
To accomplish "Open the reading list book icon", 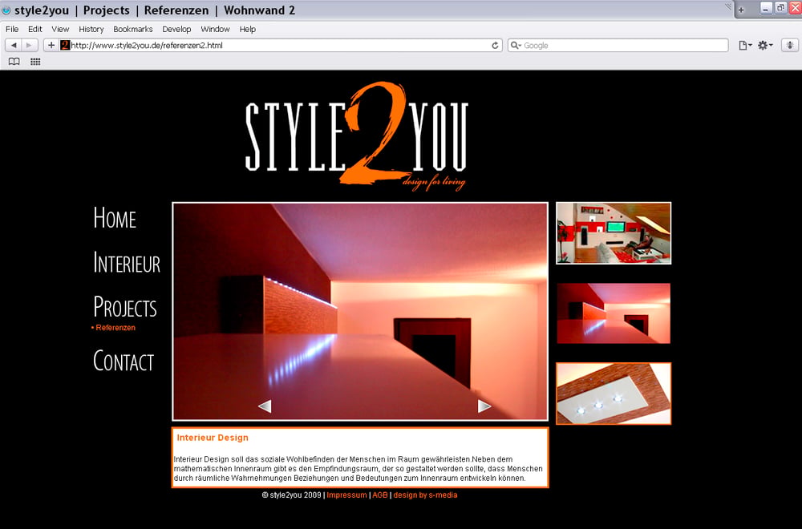I will 14,62.
